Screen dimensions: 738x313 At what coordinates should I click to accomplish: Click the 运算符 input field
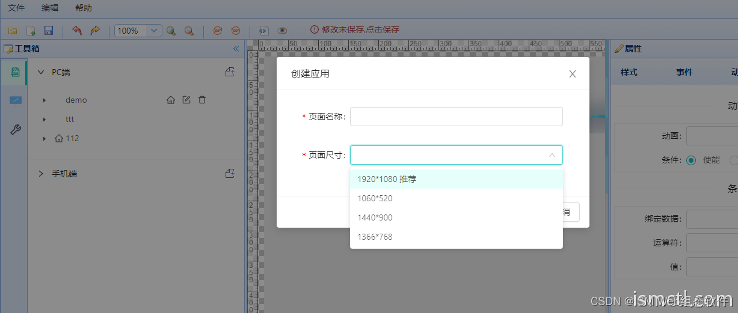coord(712,243)
